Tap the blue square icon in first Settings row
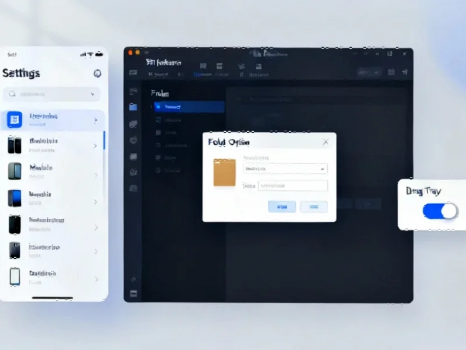 point(15,120)
